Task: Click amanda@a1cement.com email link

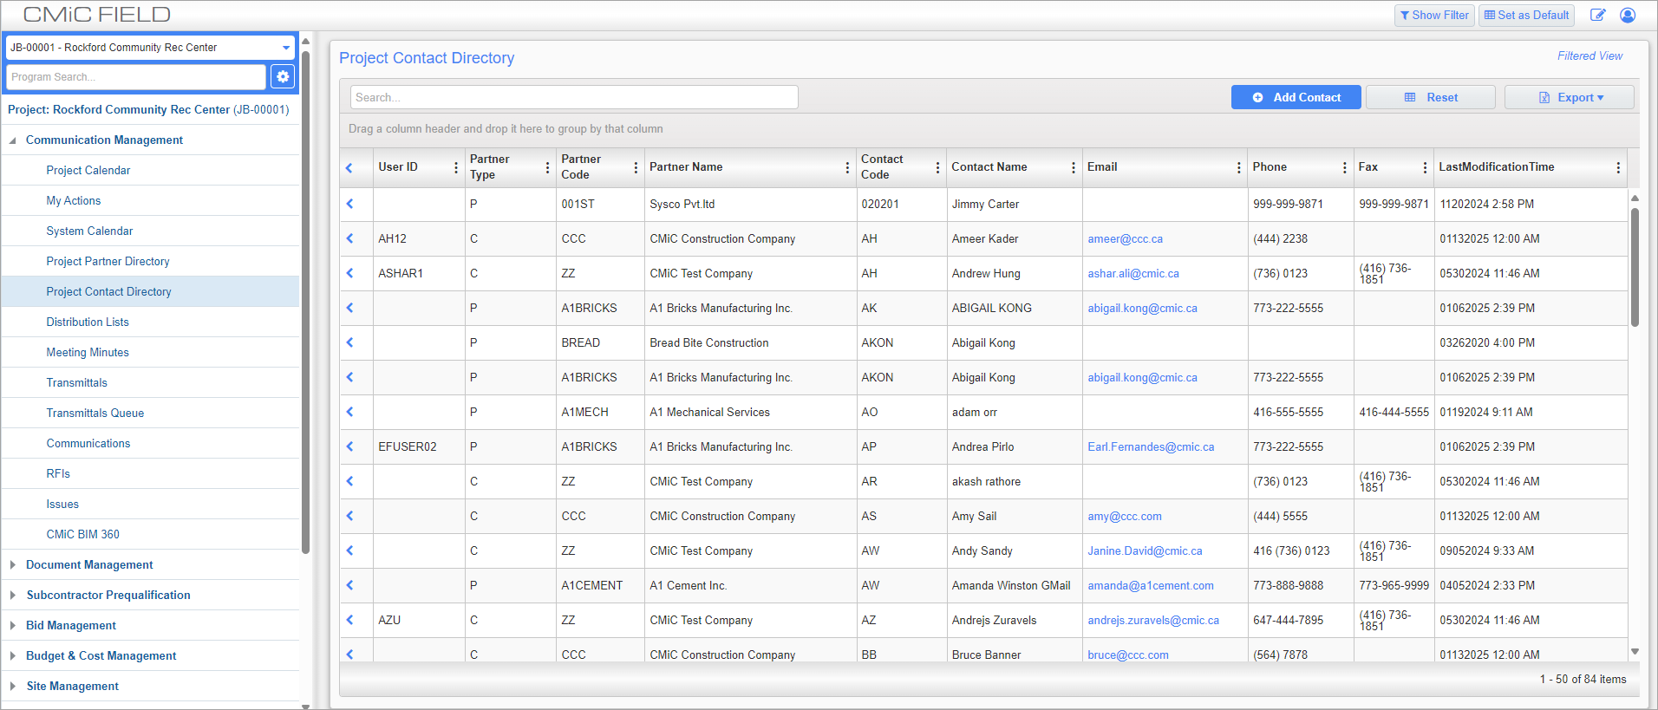Action: click(1151, 585)
